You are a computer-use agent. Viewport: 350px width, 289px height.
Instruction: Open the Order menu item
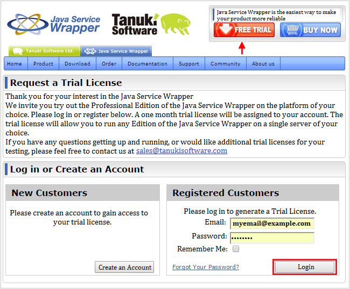(x=109, y=64)
